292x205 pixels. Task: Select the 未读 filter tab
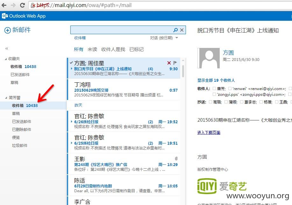(92, 49)
